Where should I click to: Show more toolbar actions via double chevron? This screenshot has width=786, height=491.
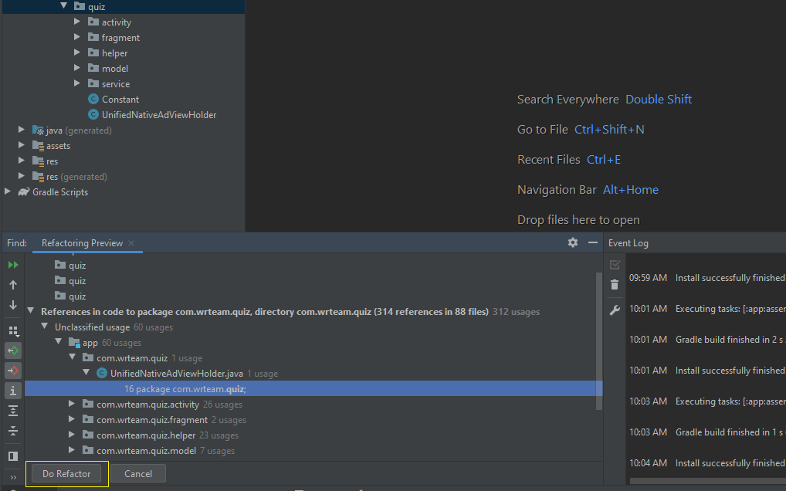[x=13, y=477]
